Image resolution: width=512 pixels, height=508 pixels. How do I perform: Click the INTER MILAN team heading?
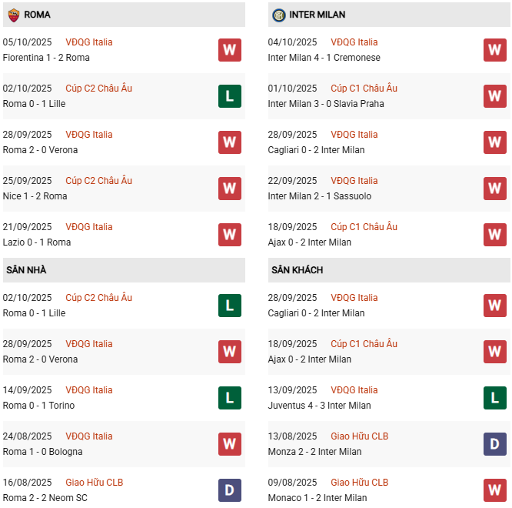point(318,15)
